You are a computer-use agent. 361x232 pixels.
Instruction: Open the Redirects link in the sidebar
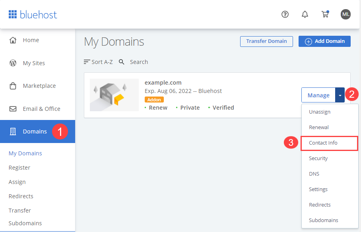pos(21,196)
